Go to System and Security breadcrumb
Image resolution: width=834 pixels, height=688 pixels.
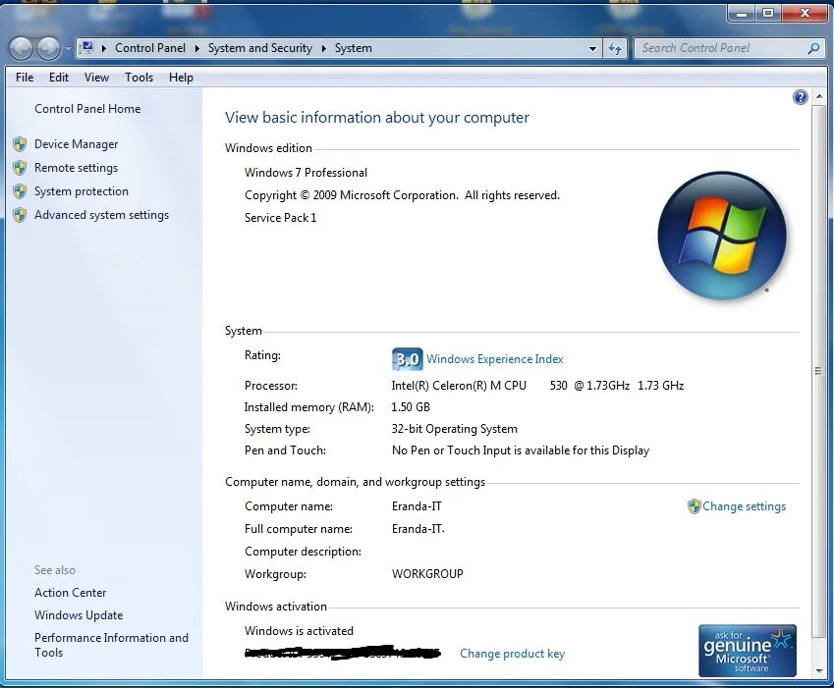[259, 48]
